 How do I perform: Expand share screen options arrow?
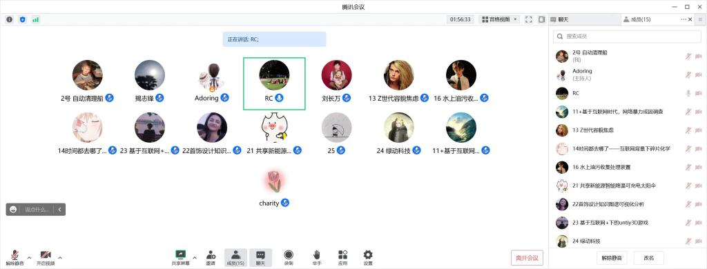pyautogui.click(x=195, y=258)
